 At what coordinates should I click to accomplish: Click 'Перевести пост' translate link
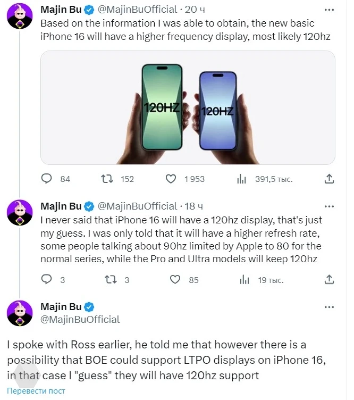click(x=36, y=391)
